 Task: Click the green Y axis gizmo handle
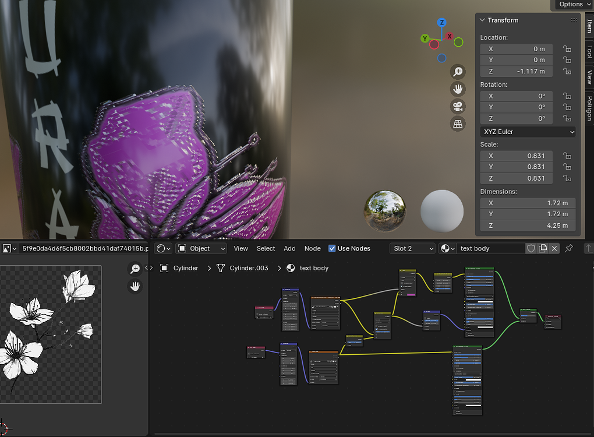(425, 38)
